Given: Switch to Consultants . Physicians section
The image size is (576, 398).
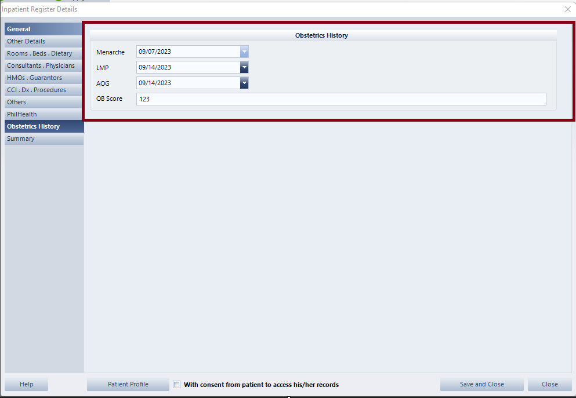Looking at the screenshot, I should coord(44,65).
